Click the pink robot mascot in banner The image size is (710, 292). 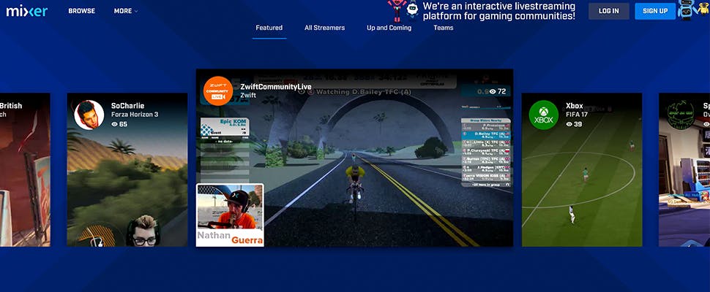click(x=397, y=10)
